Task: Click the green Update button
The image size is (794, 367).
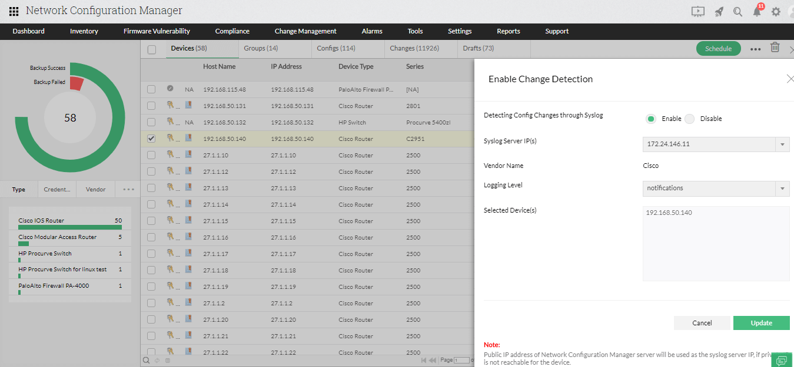Action: pos(761,322)
